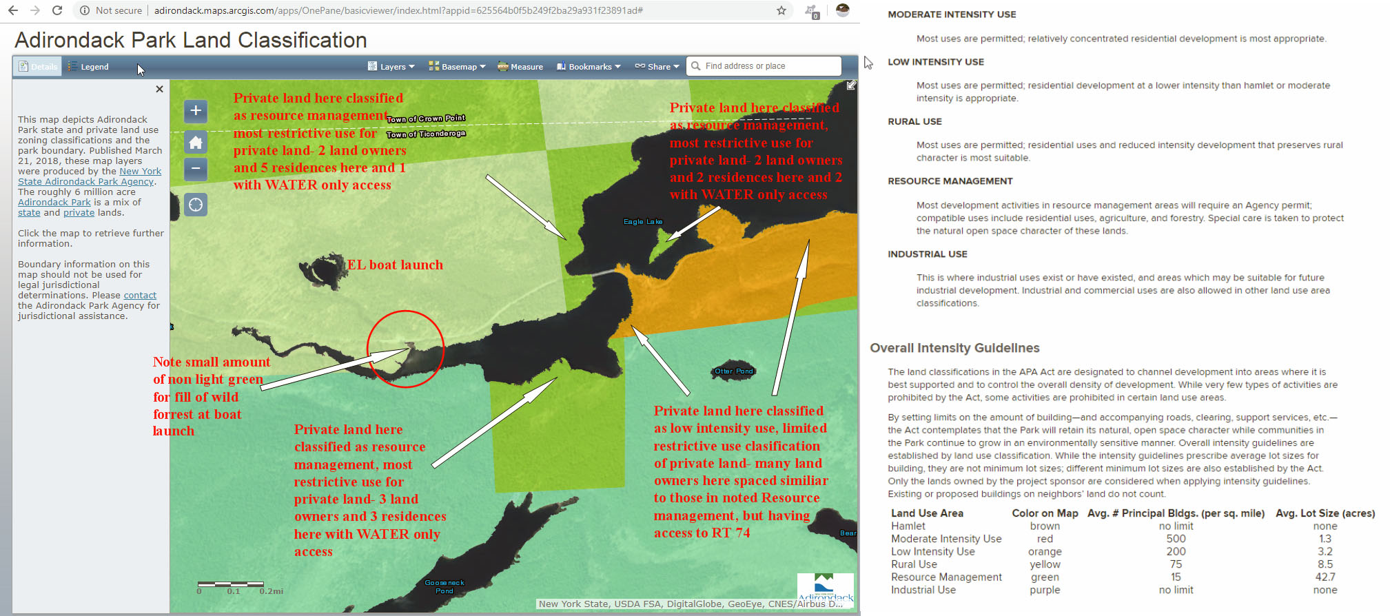The height and width of the screenshot is (616, 1390).
Task: Go forward in the browser
Action: pyautogui.click(x=35, y=10)
